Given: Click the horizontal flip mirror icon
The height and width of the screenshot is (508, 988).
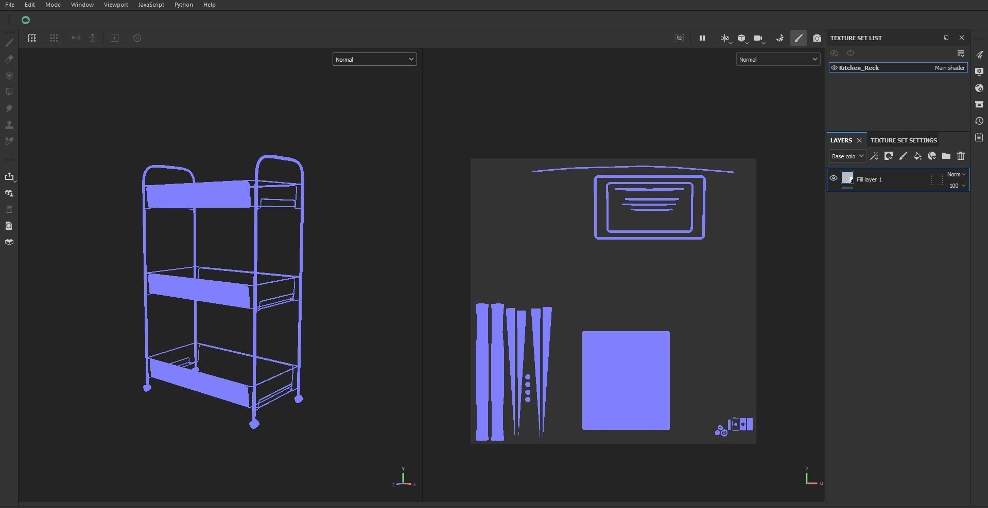Looking at the screenshot, I should (x=76, y=38).
